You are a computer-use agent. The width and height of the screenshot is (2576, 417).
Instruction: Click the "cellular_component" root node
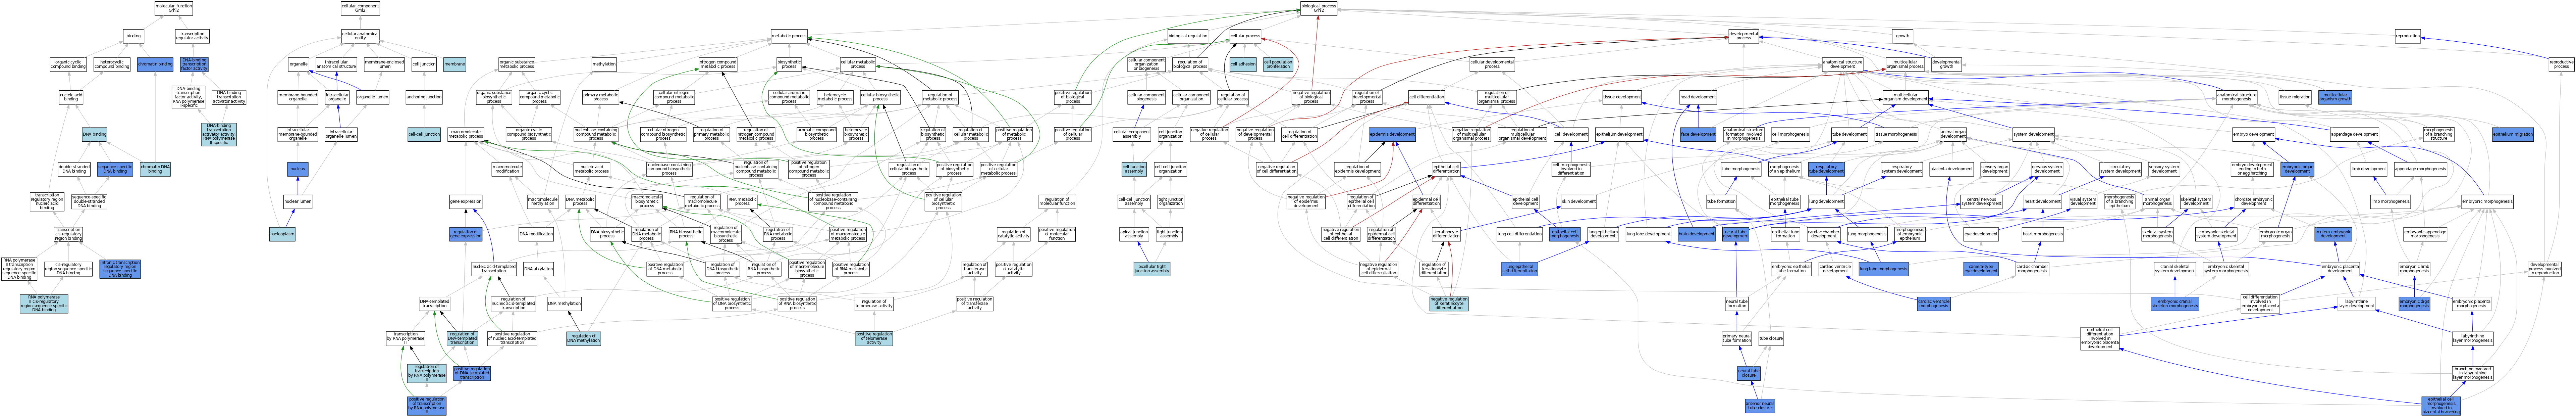(x=360, y=8)
